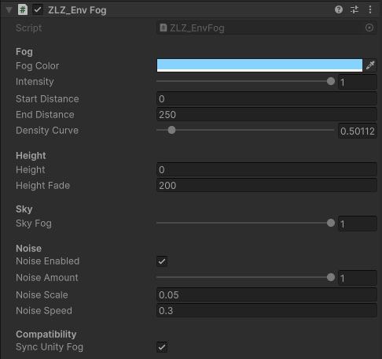Click the Fog Color eyedropper icon
The height and width of the screenshot is (359, 382).
click(370, 65)
